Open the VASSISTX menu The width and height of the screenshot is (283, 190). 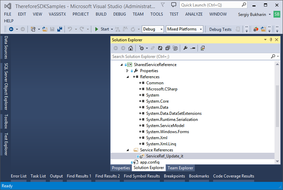pos(57,14)
